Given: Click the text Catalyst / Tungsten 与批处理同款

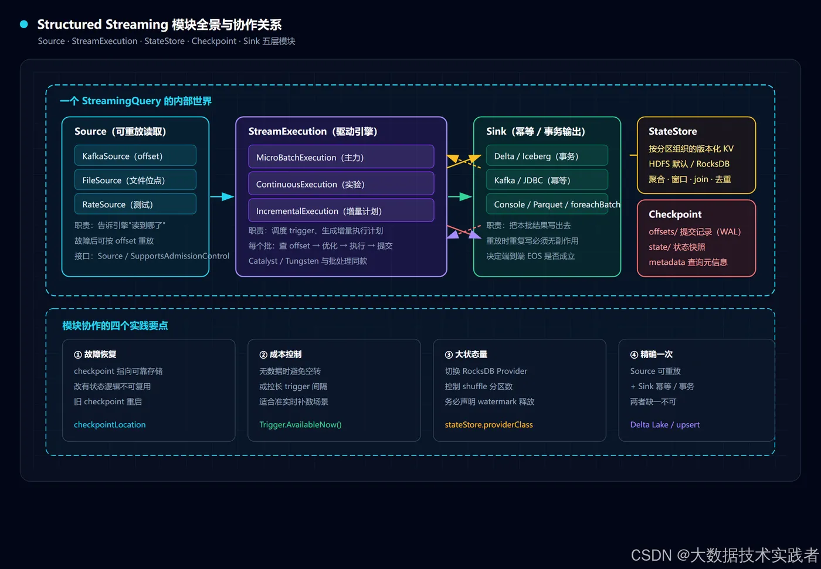Looking at the screenshot, I should tap(308, 261).
